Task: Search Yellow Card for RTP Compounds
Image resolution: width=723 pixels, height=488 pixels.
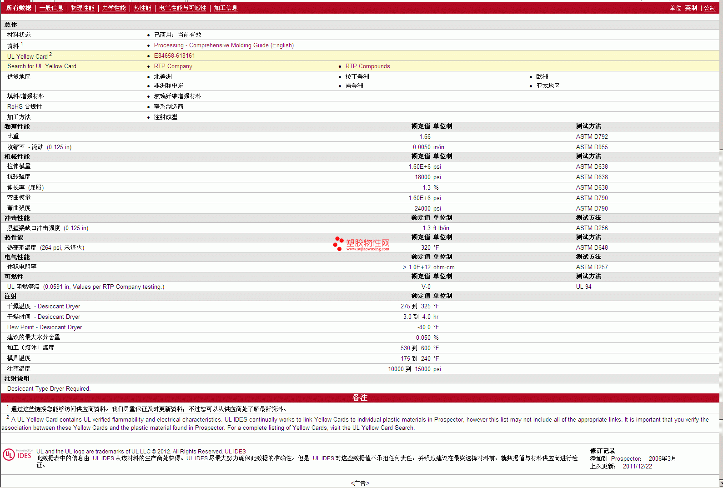Action: tap(367, 66)
